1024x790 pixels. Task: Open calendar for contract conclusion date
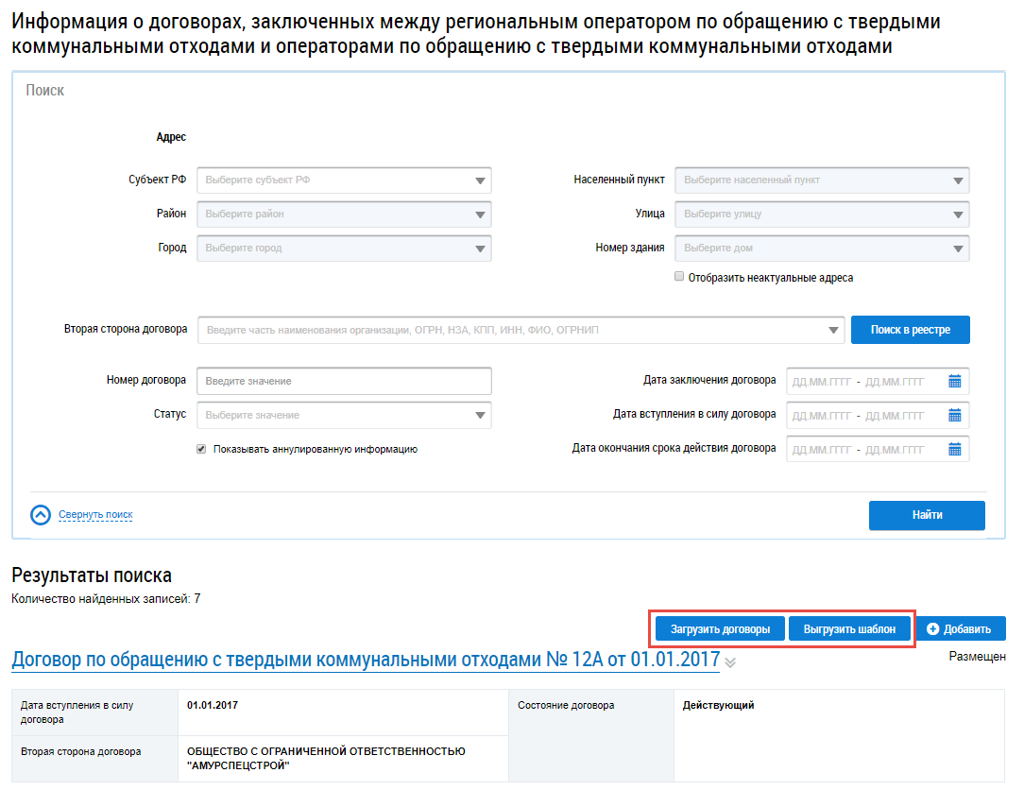coord(954,381)
